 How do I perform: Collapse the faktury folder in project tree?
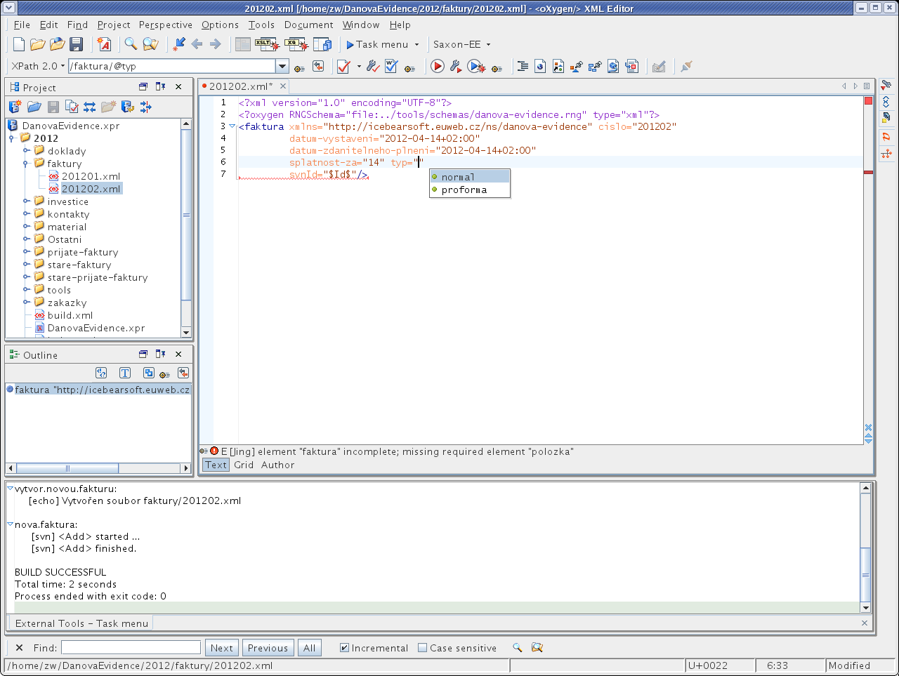pos(27,163)
